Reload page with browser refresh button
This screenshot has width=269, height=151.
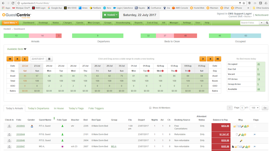click(x=13, y=3)
